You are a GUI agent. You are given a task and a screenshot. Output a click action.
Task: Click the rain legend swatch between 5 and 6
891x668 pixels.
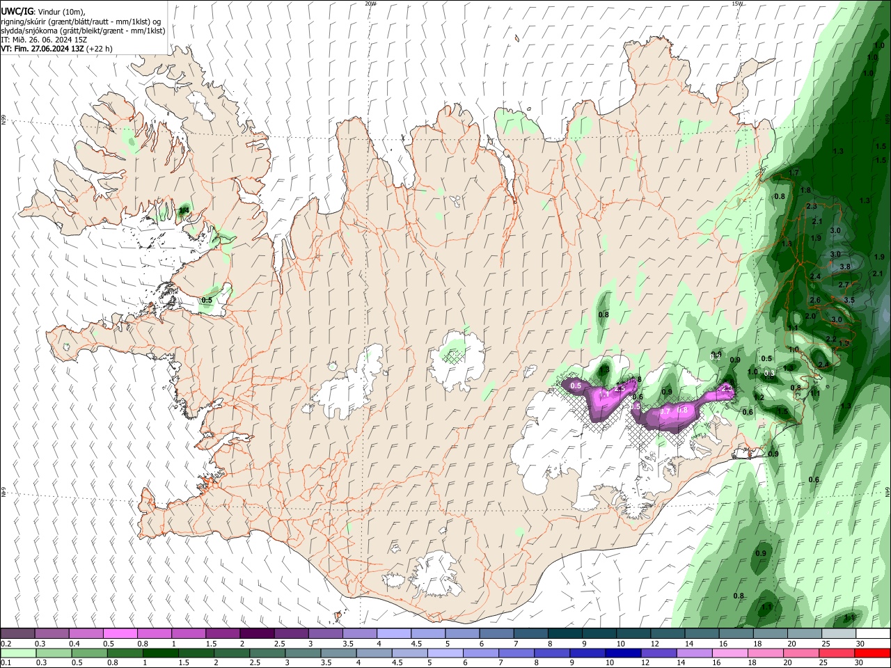(444, 653)
